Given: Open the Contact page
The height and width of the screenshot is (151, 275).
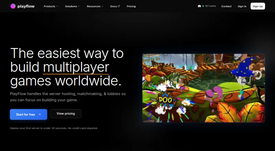Looking at the screenshot, I should (x=226, y=6).
